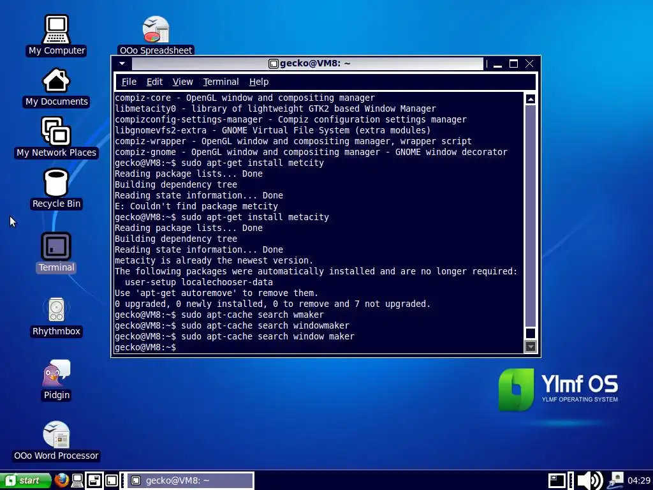Click the terminal vertical scrollbar track
Image resolution: width=653 pixels, height=490 pixels.
click(530, 216)
